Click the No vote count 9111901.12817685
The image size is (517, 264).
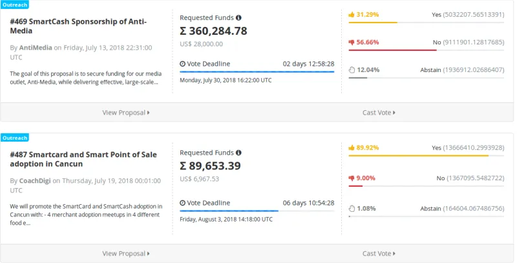(474, 42)
